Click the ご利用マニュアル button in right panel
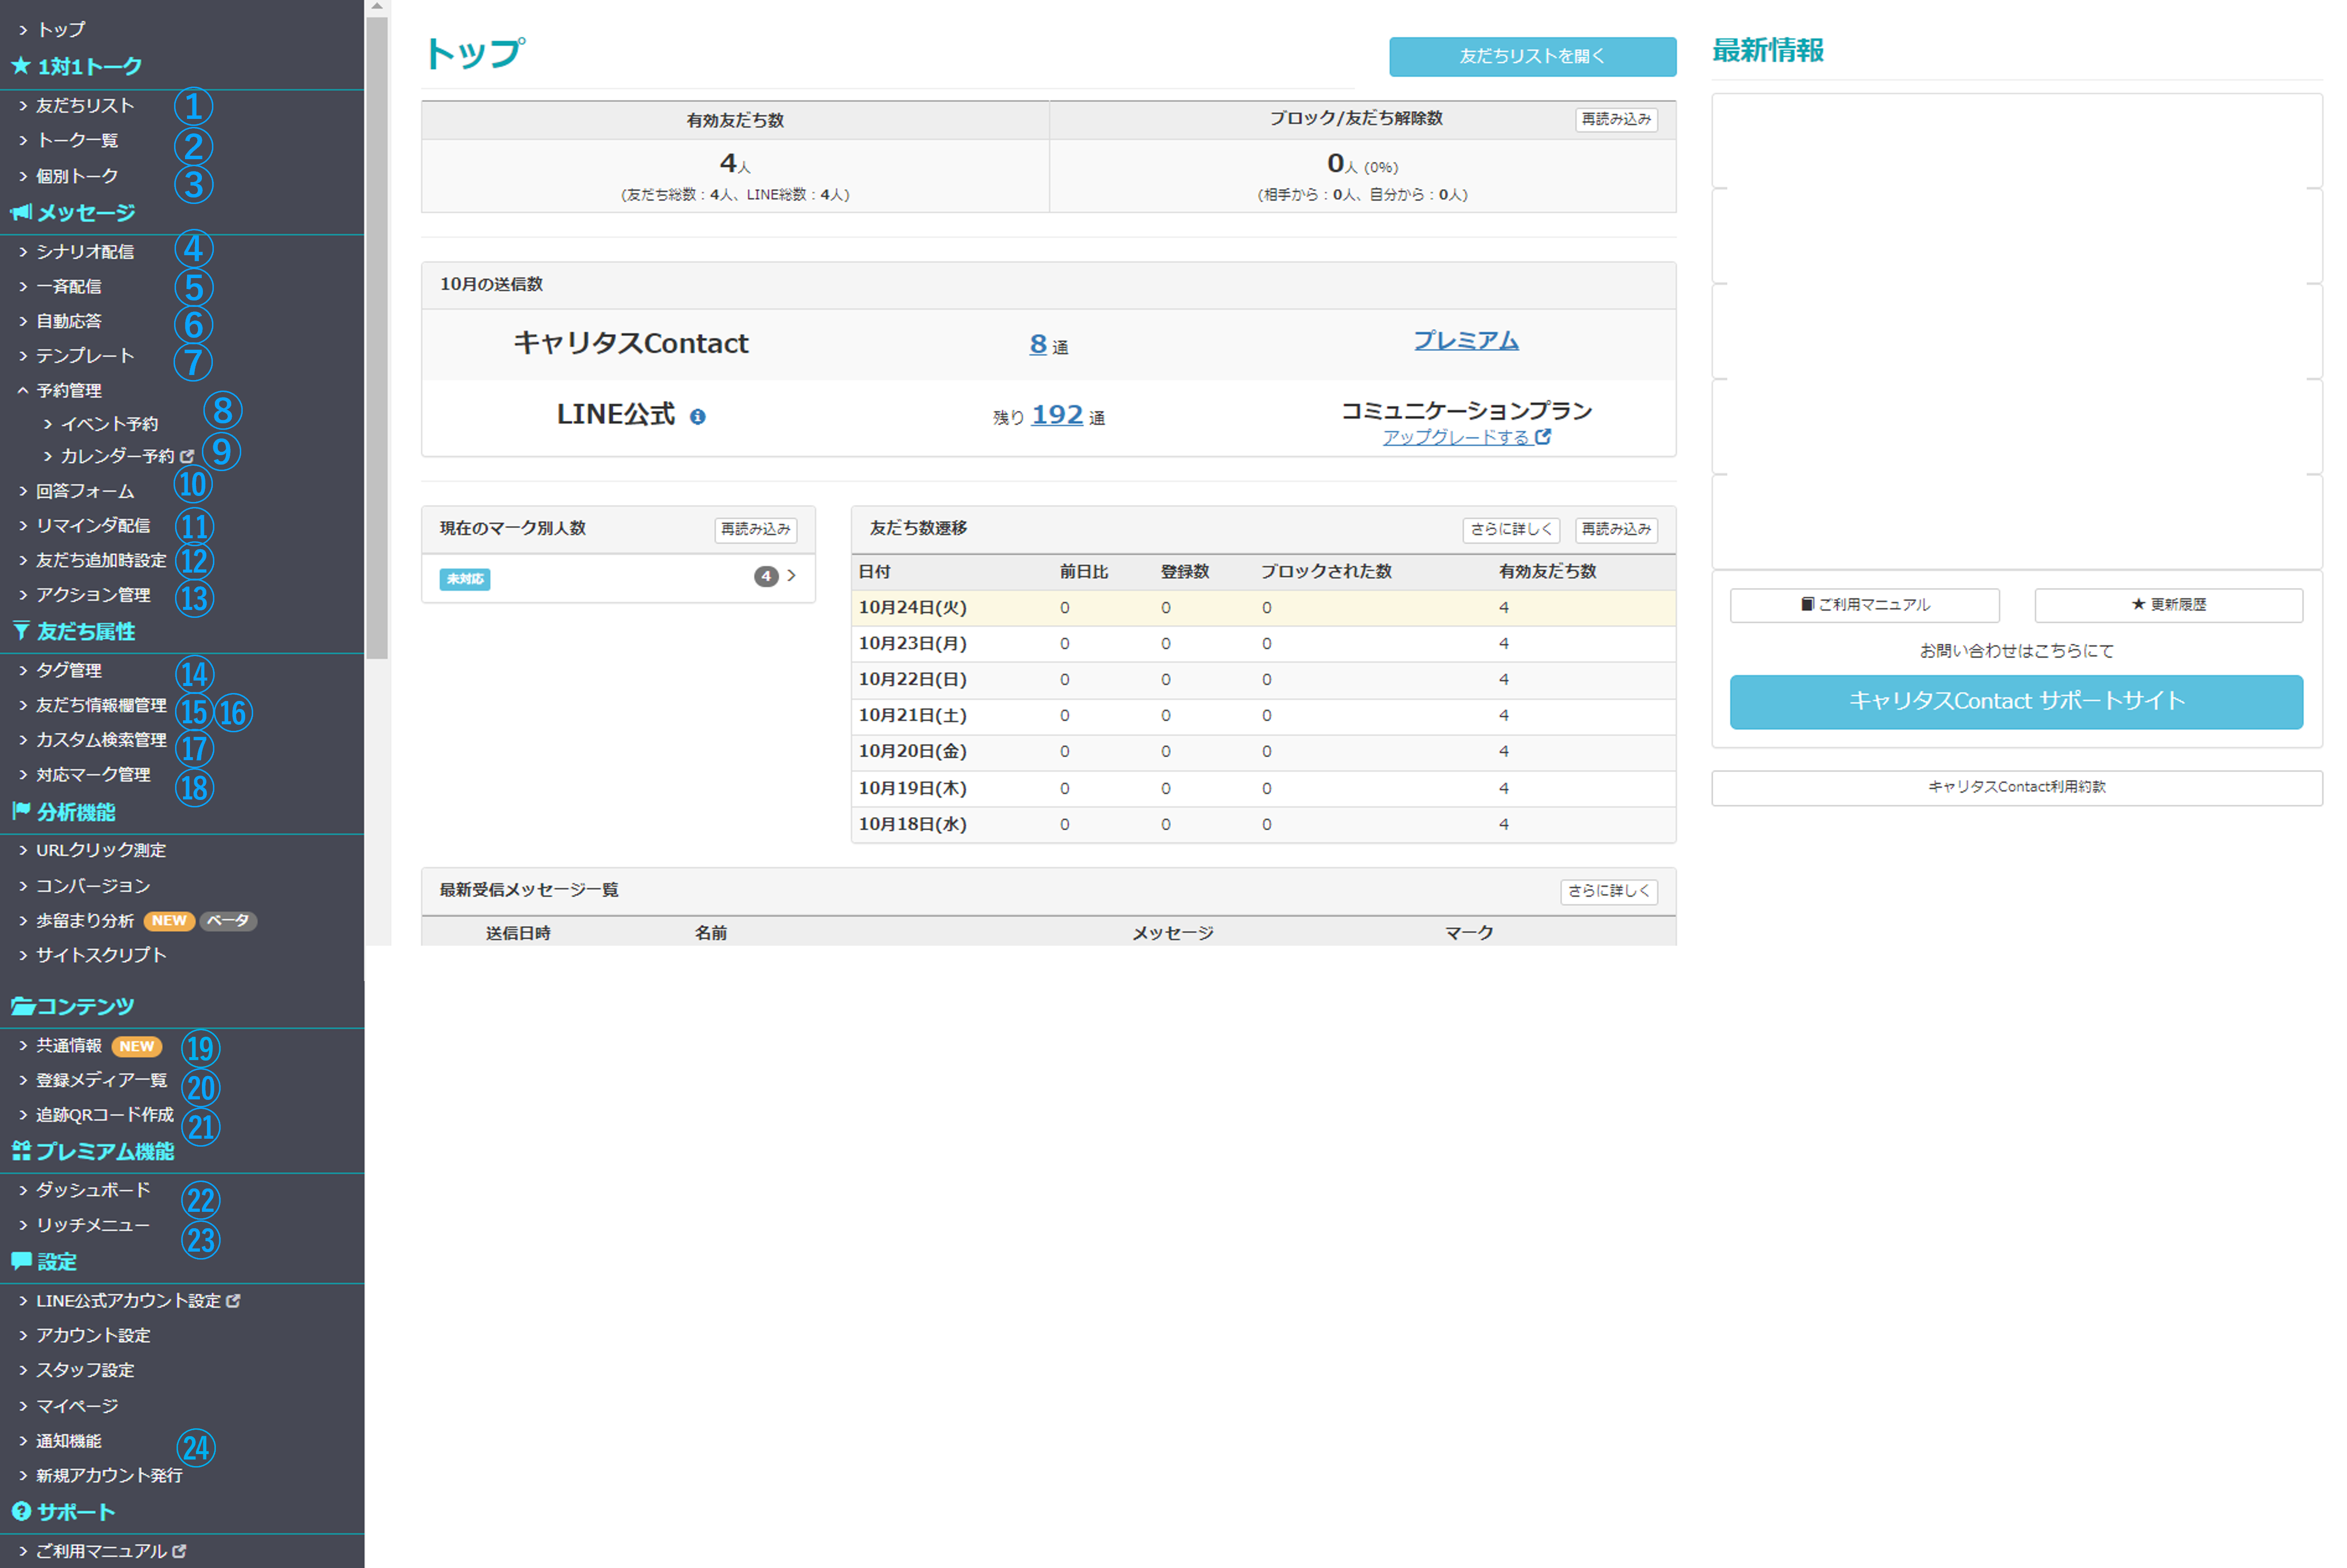 1865,605
